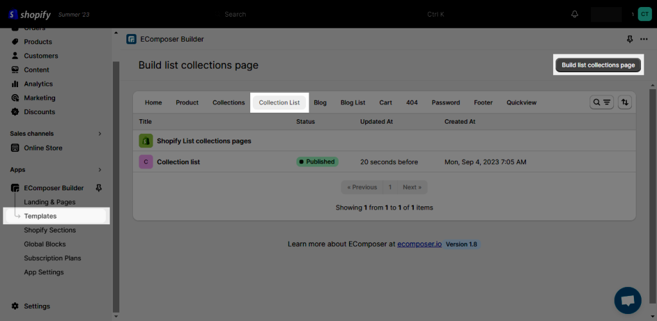The height and width of the screenshot is (321, 657).
Task: Click the Analytics bar chart icon
Action: 15,84
